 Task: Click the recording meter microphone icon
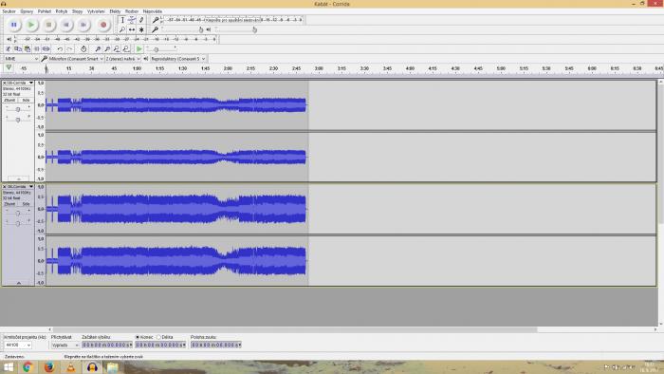click(x=156, y=20)
